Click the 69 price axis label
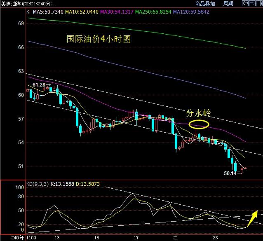263x241 pixels. 21,23
